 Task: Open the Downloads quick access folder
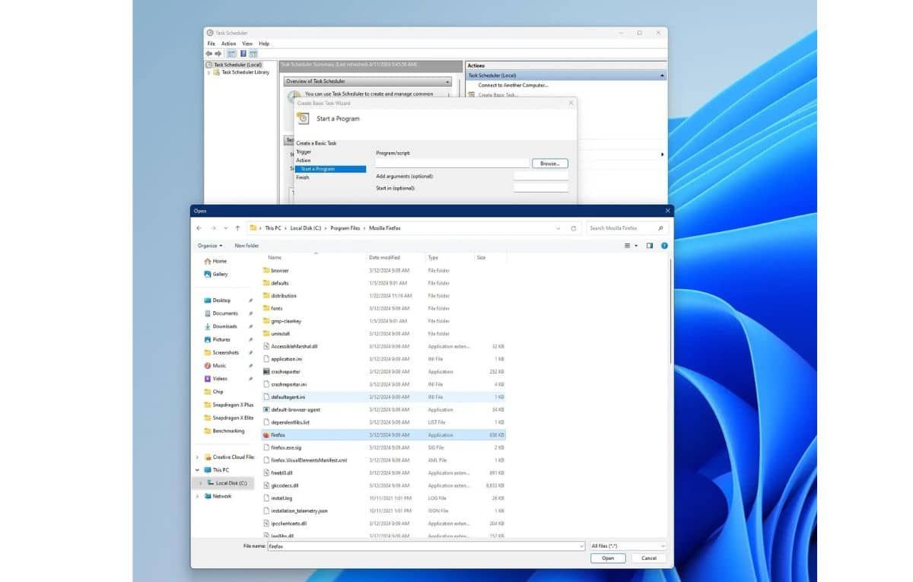224,326
